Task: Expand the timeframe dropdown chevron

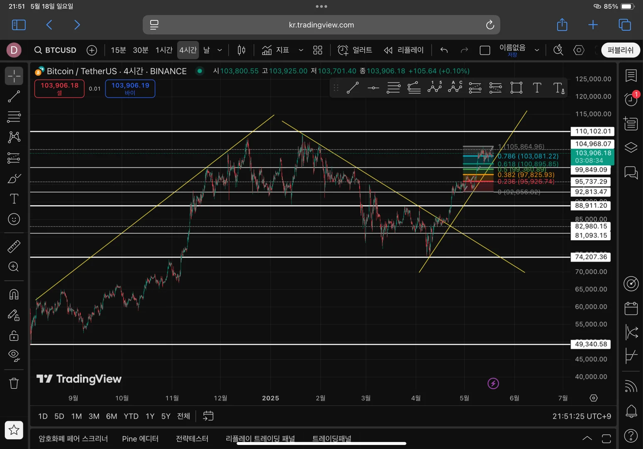Action: click(x=220, y=50)
